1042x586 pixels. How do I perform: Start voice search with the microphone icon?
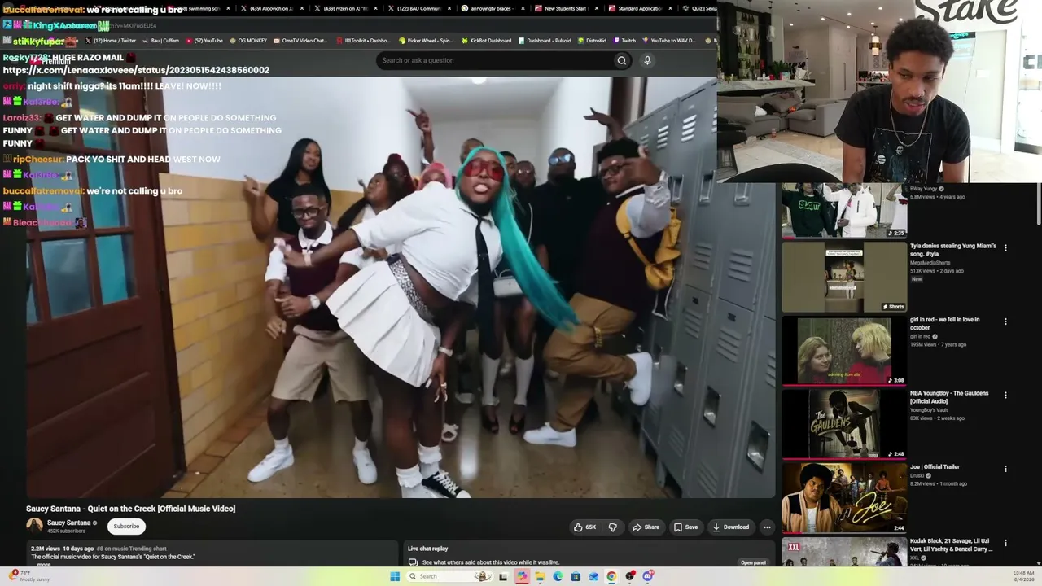[647, 60]
